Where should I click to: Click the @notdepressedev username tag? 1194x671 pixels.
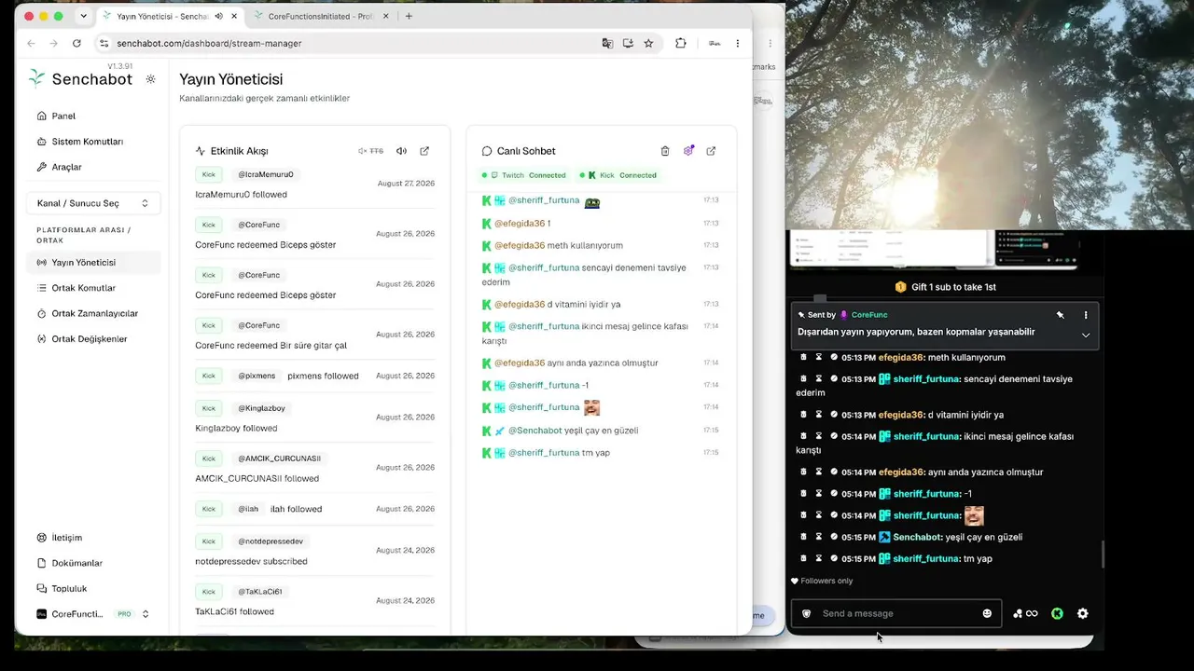point(271,541)
